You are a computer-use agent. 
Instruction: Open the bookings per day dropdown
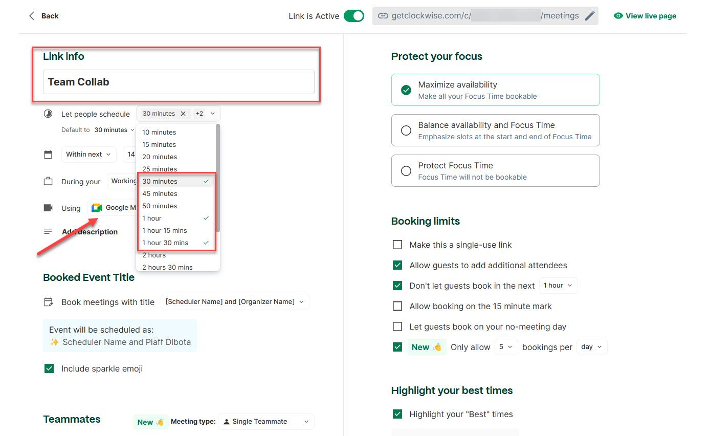(591, 346)
